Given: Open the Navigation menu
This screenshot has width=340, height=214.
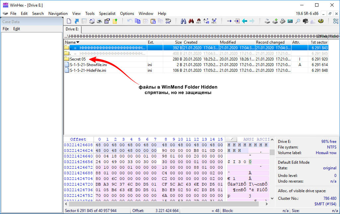Looking at the screenshot, I should pos(58,14).
